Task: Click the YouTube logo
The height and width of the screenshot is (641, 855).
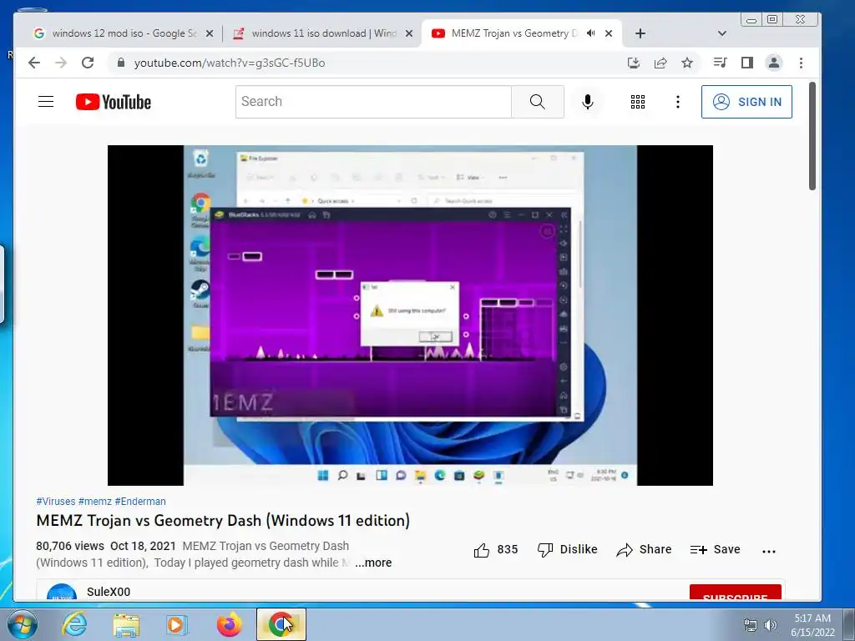Action: pos(114,102)
